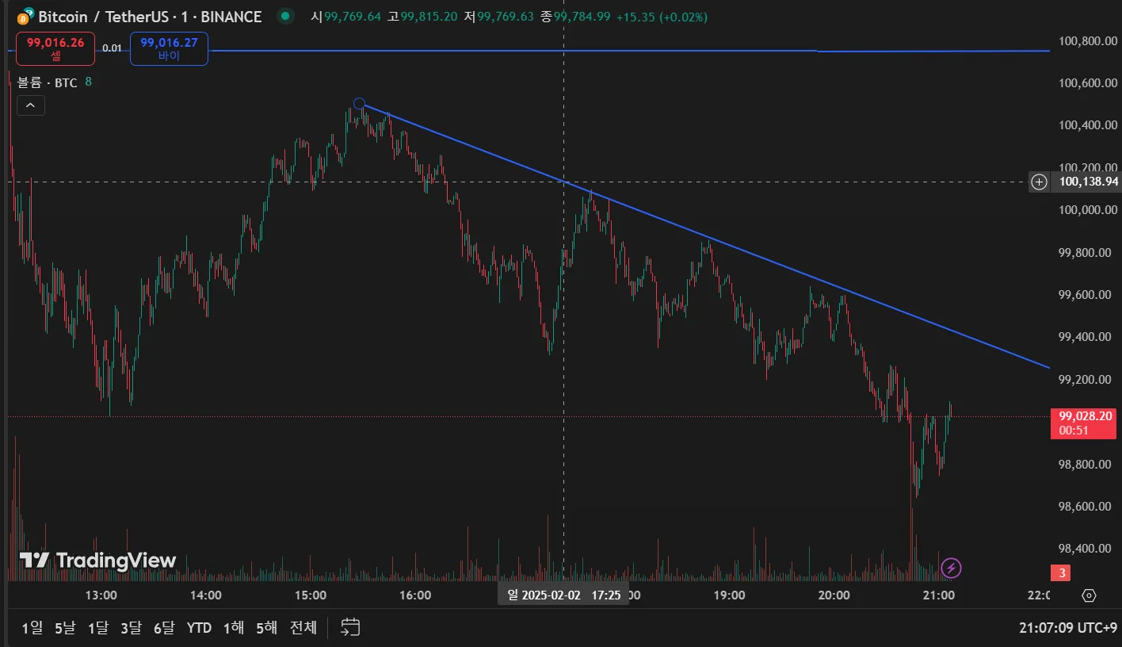1122x647 pixels.
Task: Select the 5날 time range
Action: (x=65, y=628)
